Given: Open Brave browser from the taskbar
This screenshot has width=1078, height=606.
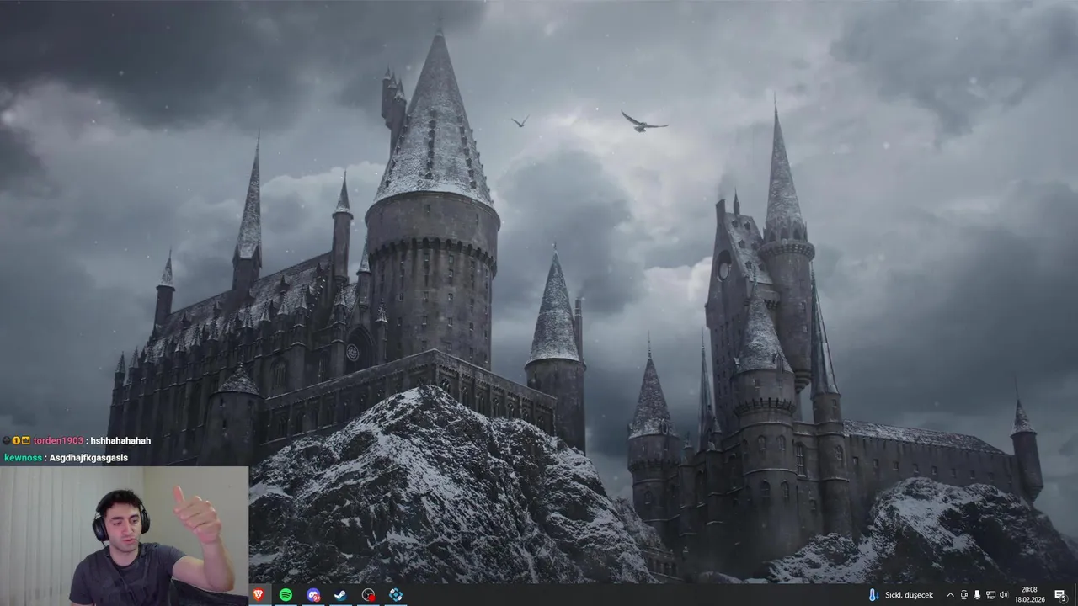Looking at the screenshot, I should (x=259, y=595).
